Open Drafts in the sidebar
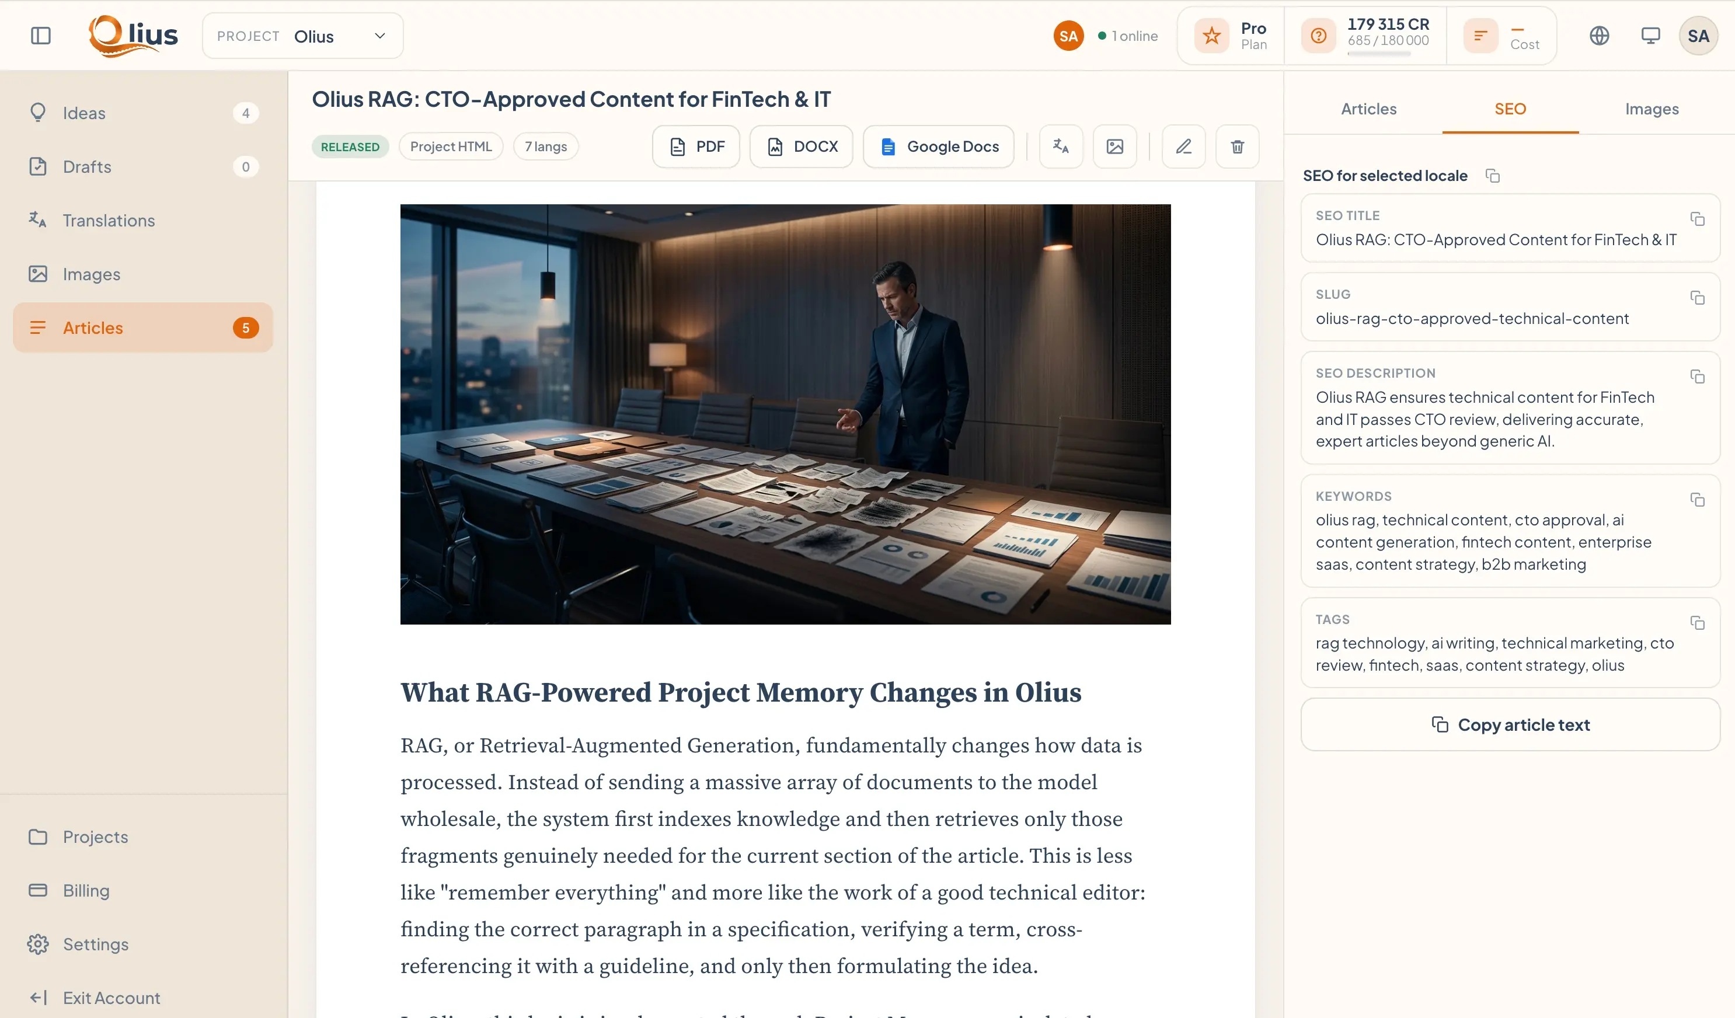This screenshot has width=1735, height=1018. (x=143, y=166)
